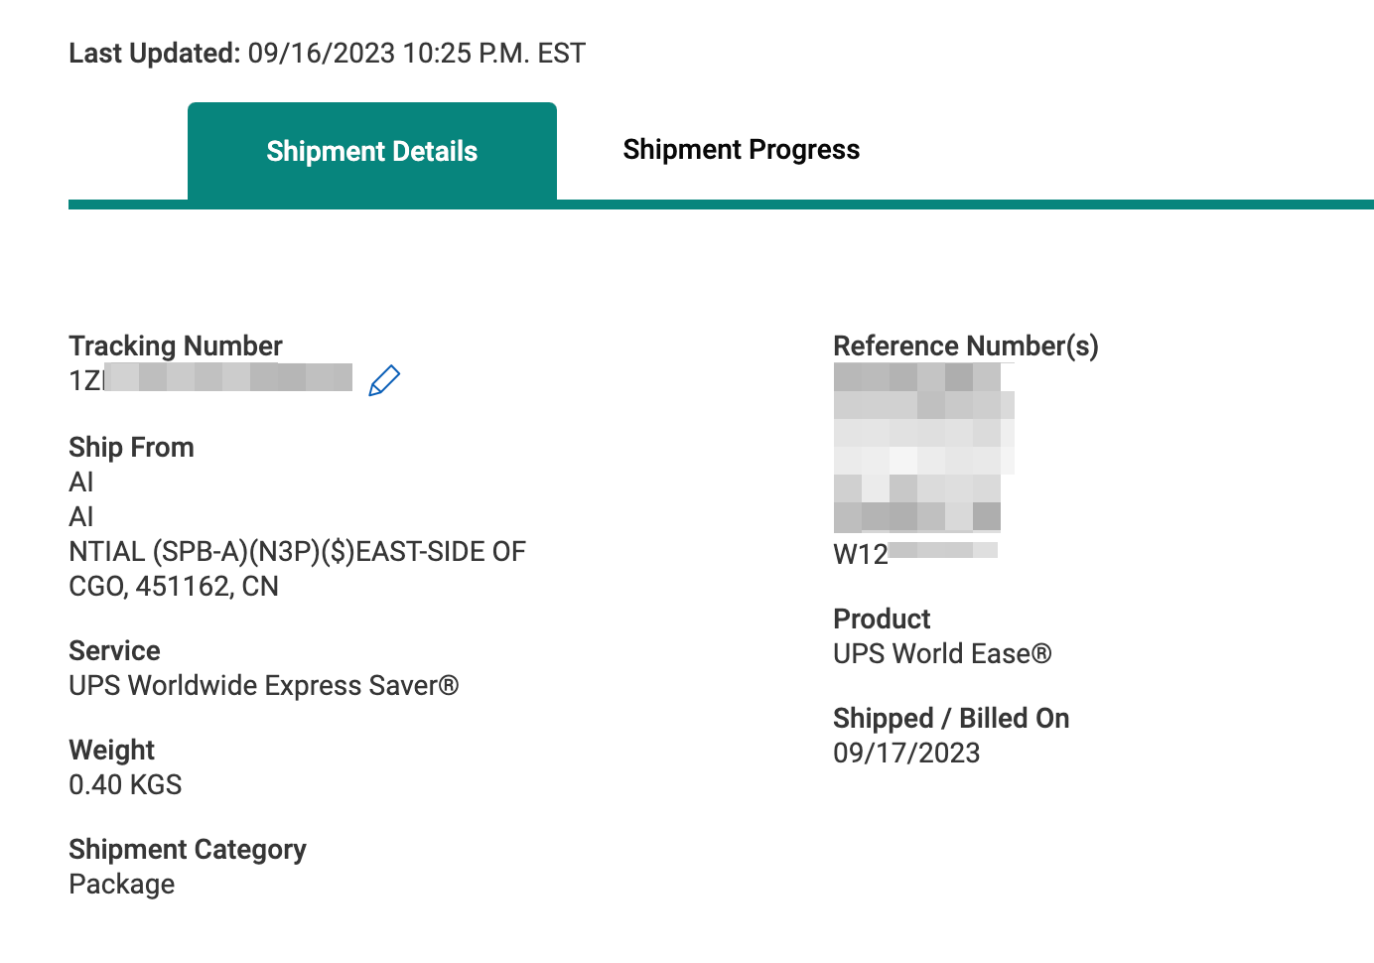Viewport: 1374px width, 963px height.
Task: Click the Shipment Category heading
Action: pos(188,849)
